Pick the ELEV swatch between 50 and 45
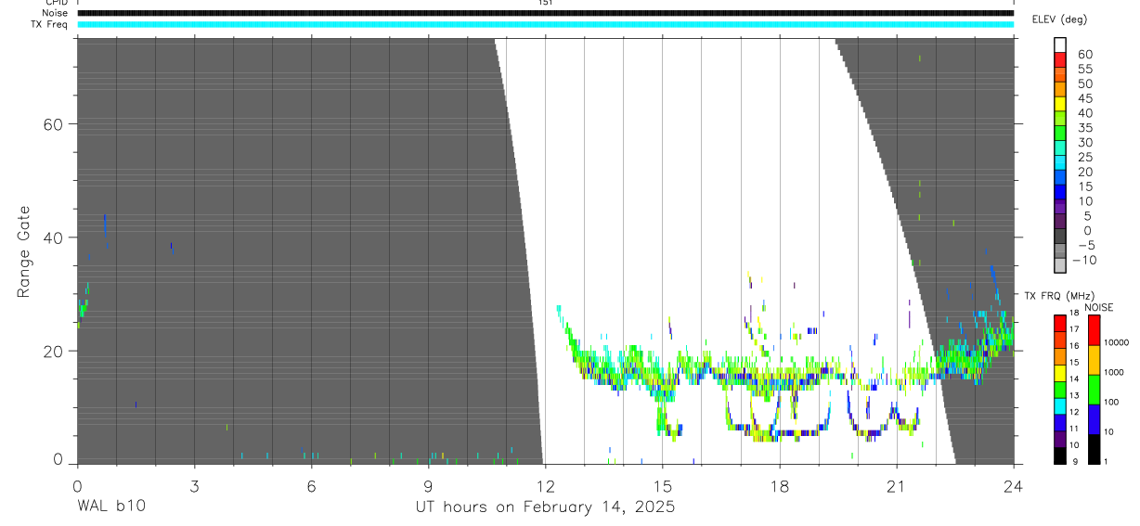This screenshot has width=1140, height=526. (1059, 89)
